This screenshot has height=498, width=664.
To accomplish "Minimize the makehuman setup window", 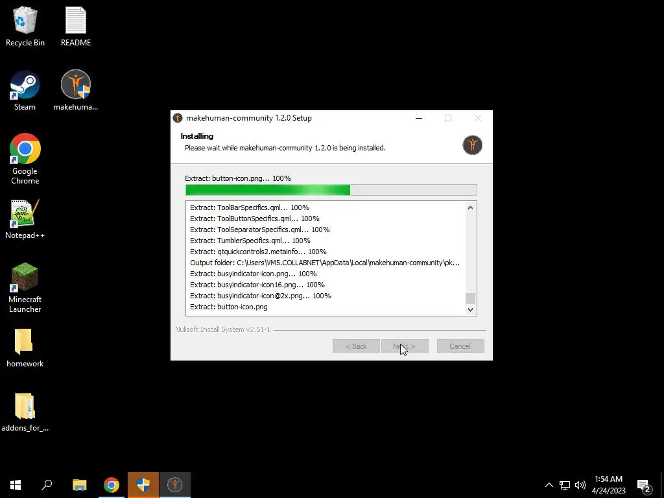I will point(419,118).
